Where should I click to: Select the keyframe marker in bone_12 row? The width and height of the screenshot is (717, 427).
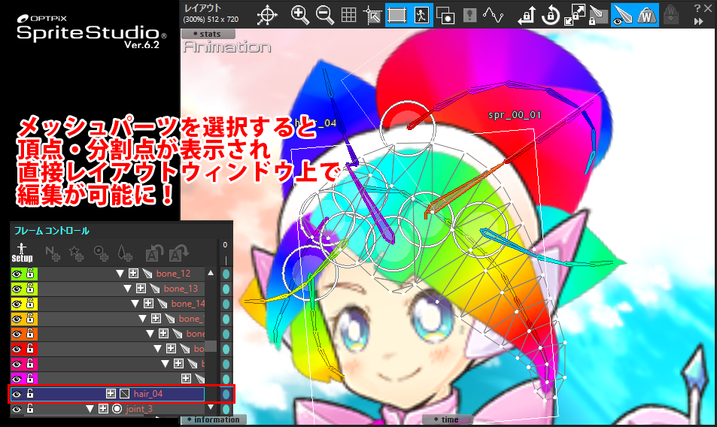226,274
